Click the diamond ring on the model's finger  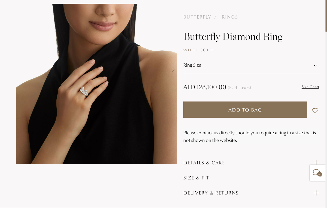[x=84, y=91]
